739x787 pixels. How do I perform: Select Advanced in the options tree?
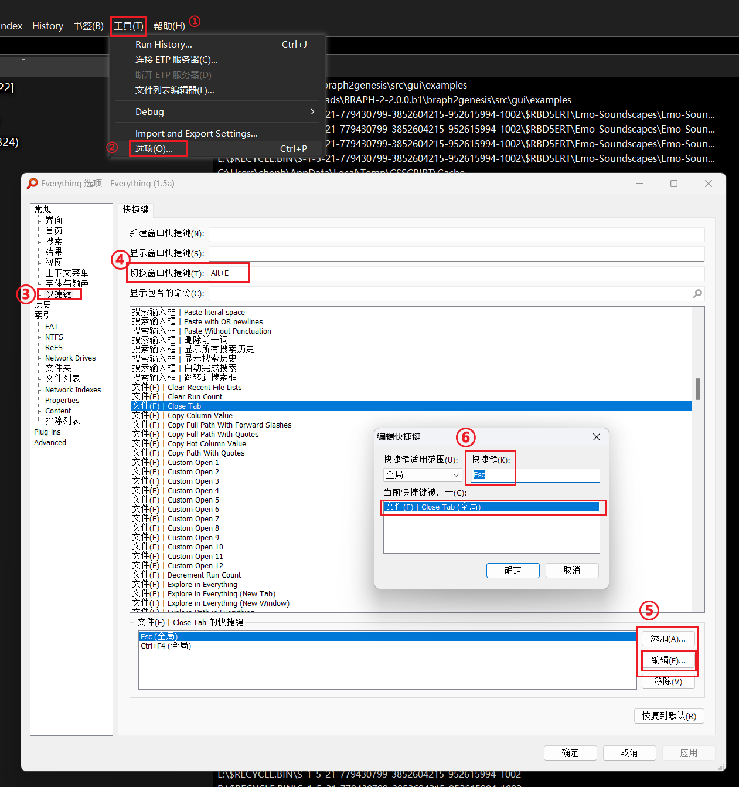pos(50,443)
